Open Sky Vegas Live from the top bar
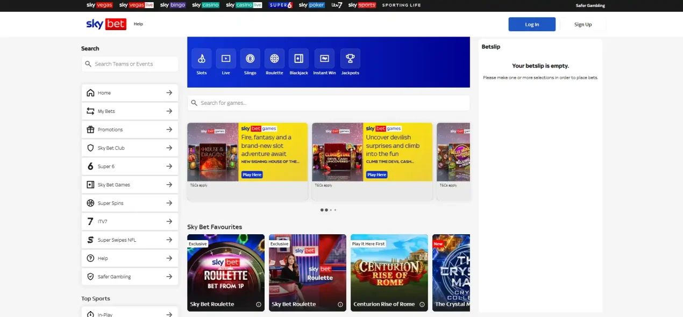 click(137, 5)
